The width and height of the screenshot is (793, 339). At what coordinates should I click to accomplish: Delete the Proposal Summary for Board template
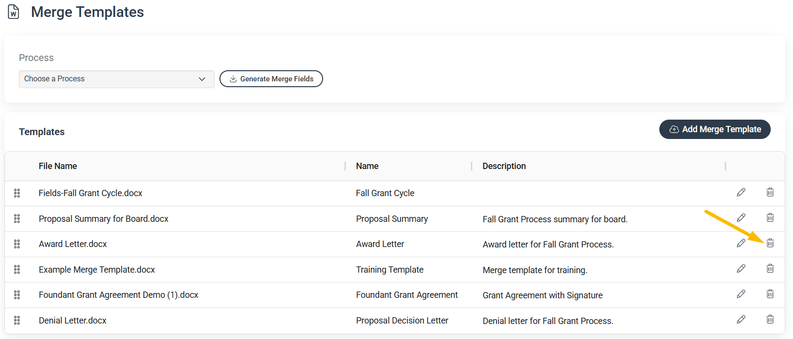point(770,217)
